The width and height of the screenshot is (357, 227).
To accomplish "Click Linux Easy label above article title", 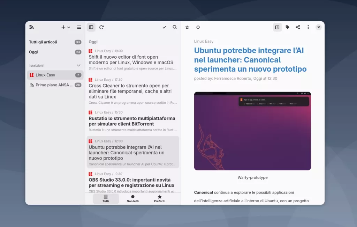I will click(204, 41).
